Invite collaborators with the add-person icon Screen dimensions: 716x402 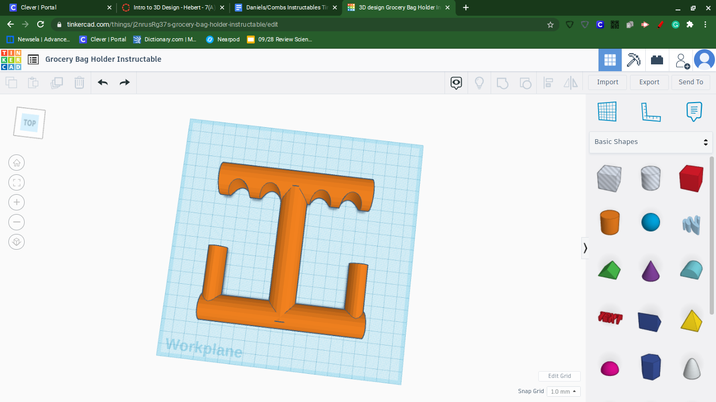coord(682,60)
